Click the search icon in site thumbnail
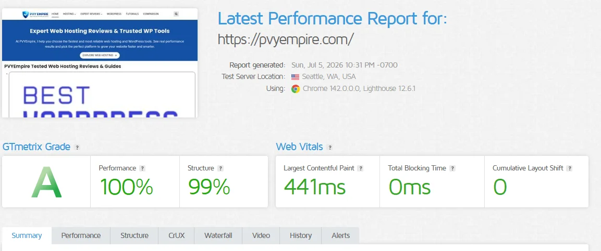Screen dimensions: 601x251 [x=176, y=14]
